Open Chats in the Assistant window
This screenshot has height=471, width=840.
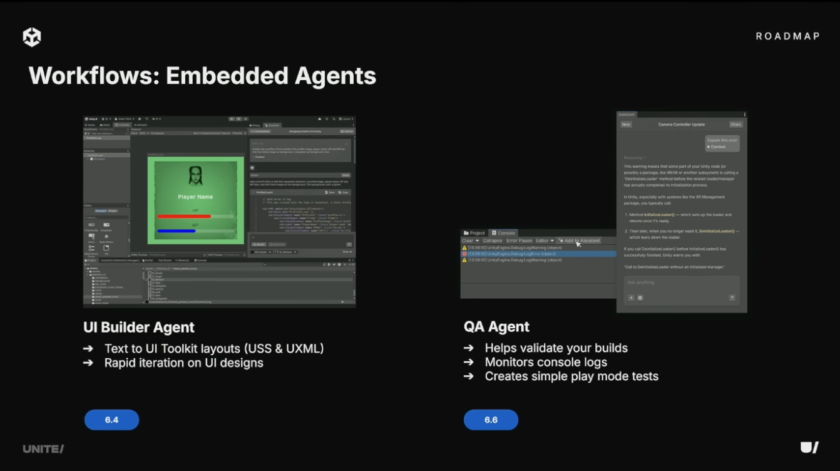coord(735,125)
